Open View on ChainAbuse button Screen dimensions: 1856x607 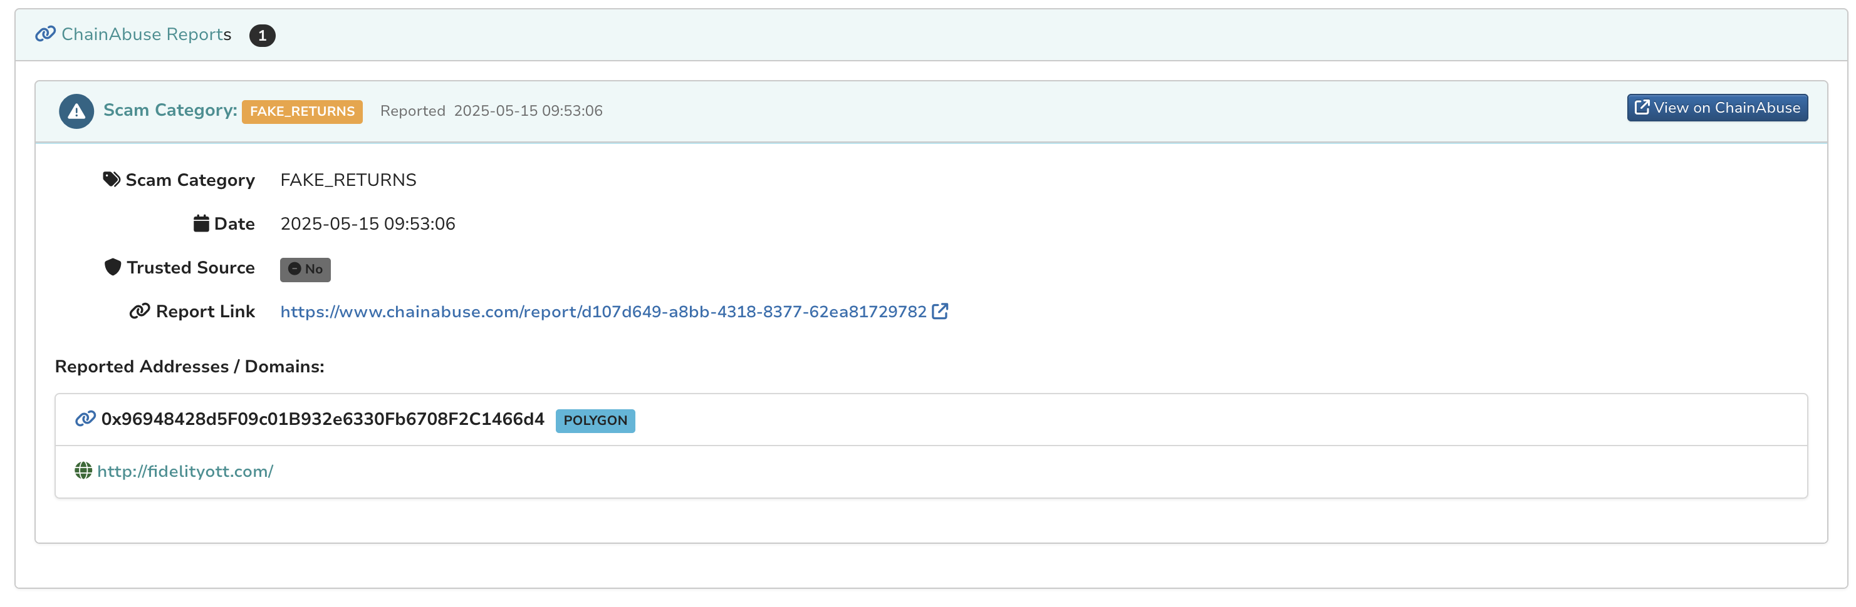(x=1717, y=108)
